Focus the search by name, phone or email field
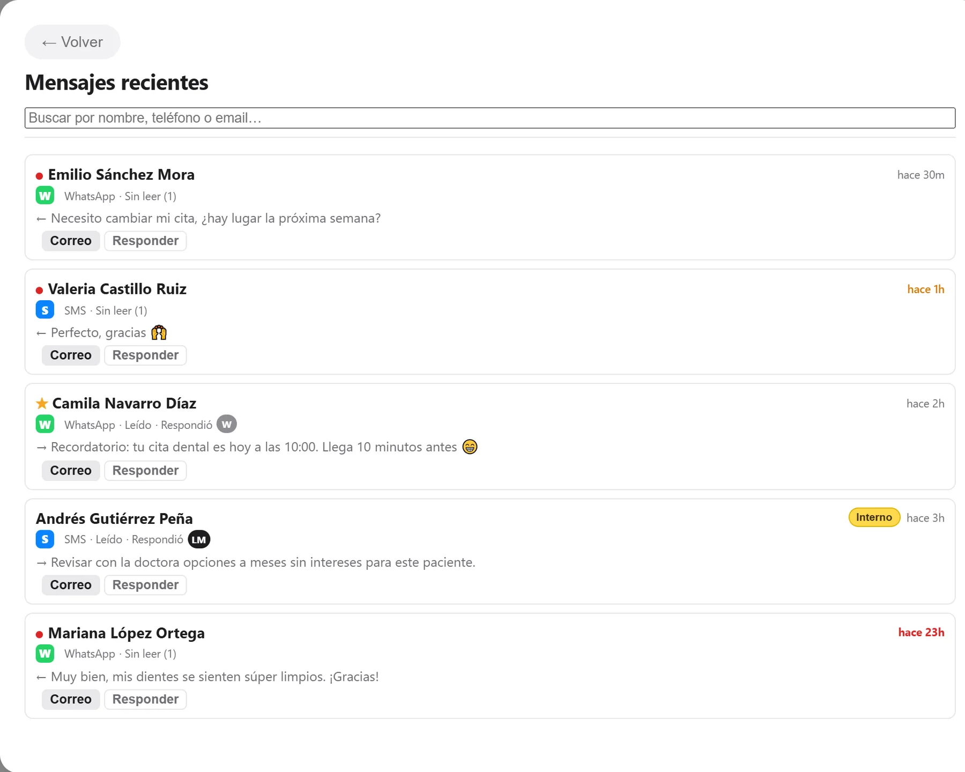The image size is (965, 772). click(490, 118)
